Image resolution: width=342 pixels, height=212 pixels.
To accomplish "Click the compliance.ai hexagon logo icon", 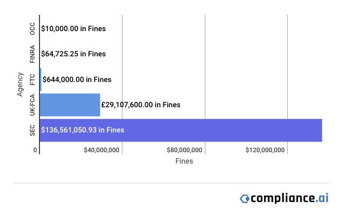I will pos(245,199).
